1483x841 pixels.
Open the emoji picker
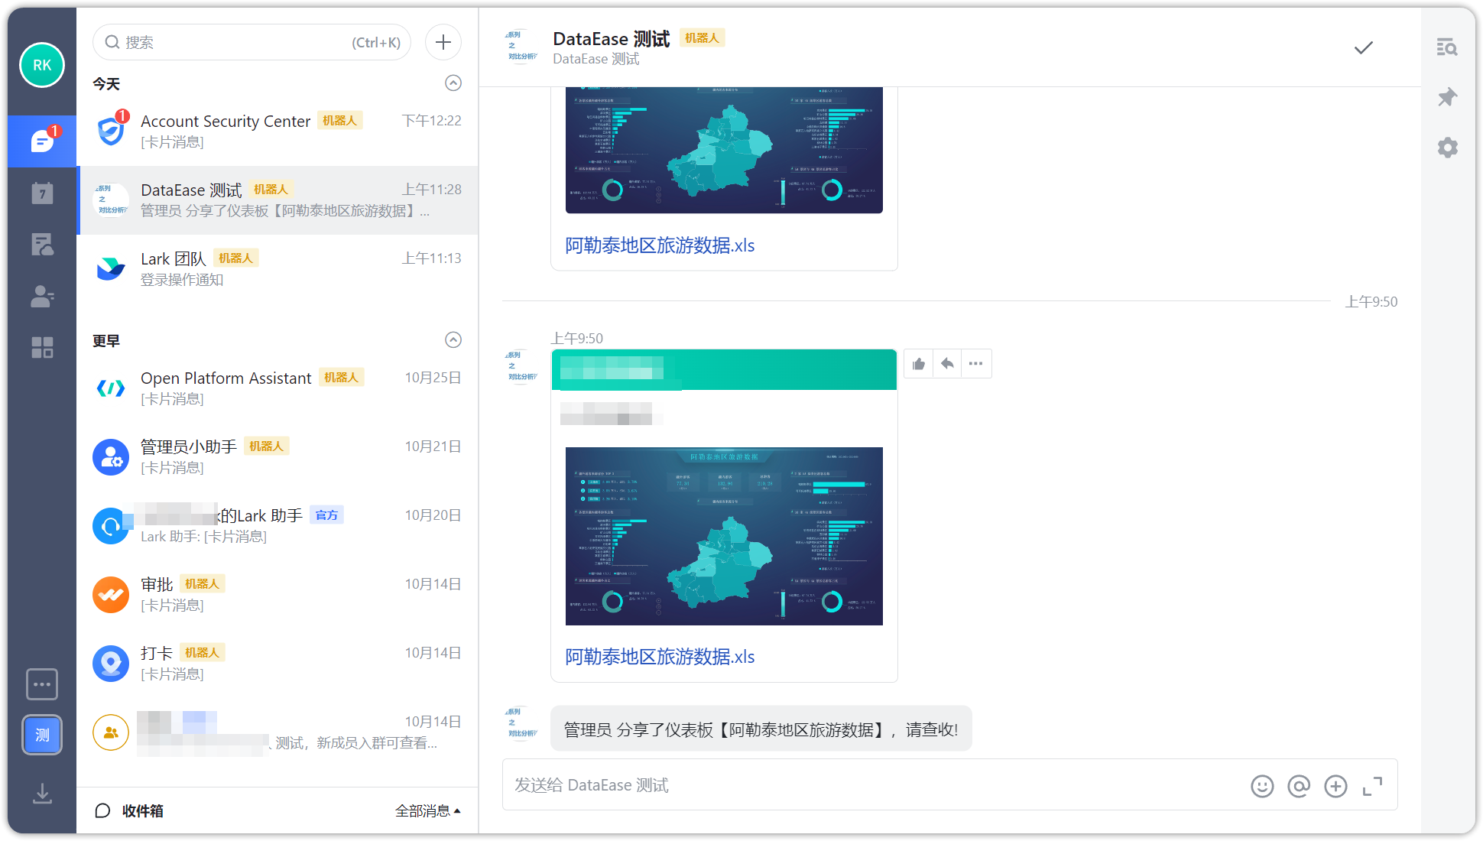click(1262, 786)
